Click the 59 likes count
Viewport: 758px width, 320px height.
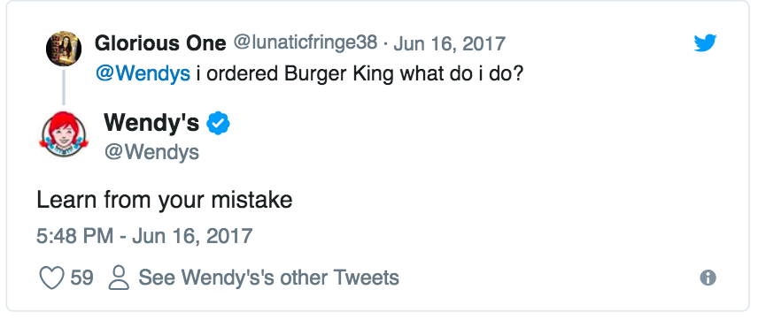click(81, 278)
